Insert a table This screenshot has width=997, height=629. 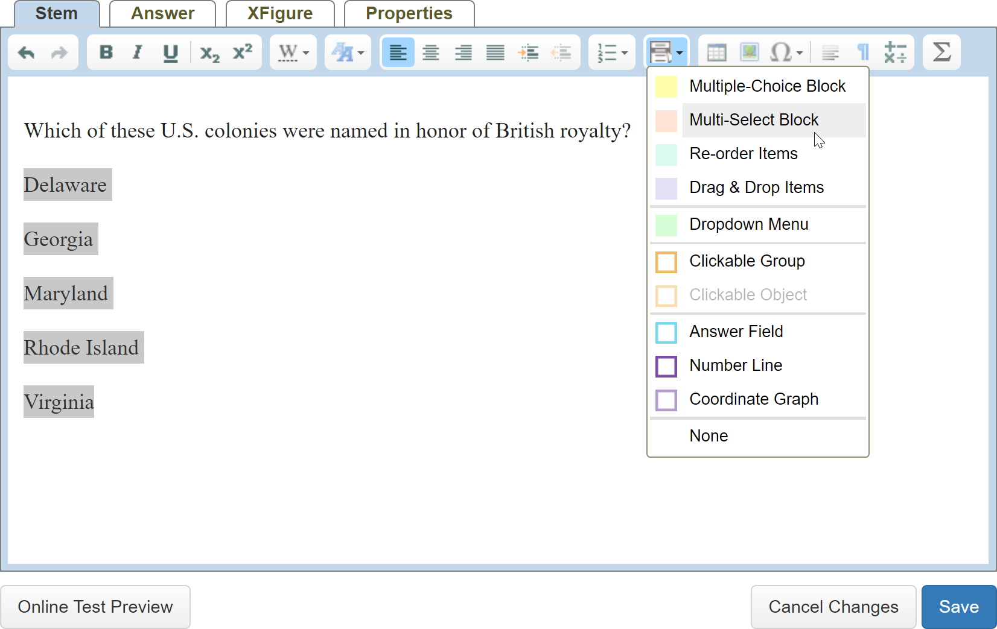[716, 52]
